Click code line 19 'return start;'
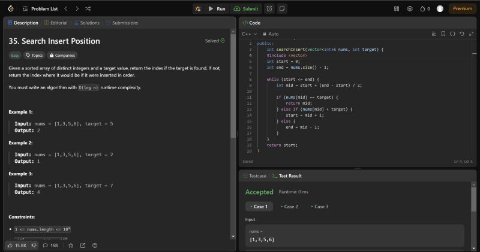 point(281,145)
